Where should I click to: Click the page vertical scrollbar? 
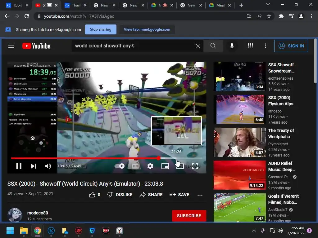point(316,61)
